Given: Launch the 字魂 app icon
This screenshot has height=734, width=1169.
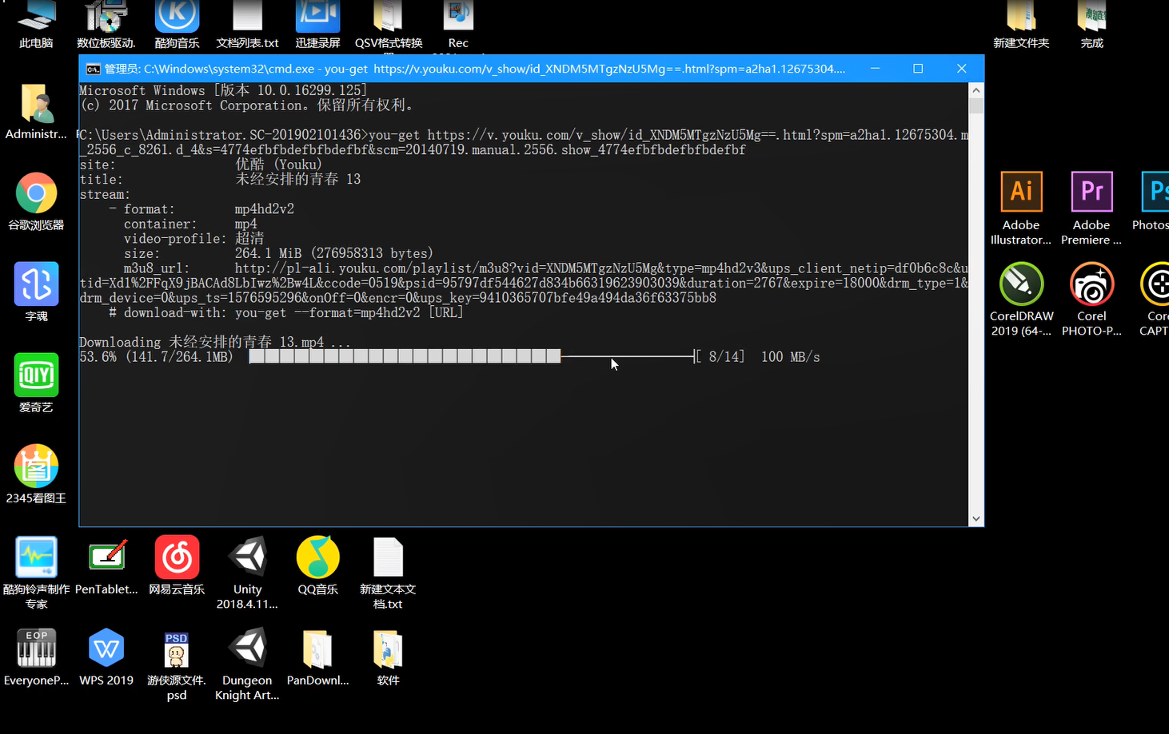Looking at the screenshot, I should [36, 292].
